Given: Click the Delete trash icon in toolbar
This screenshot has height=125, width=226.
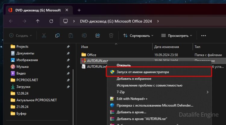Looking at the screenshot, I should [111, 35].
